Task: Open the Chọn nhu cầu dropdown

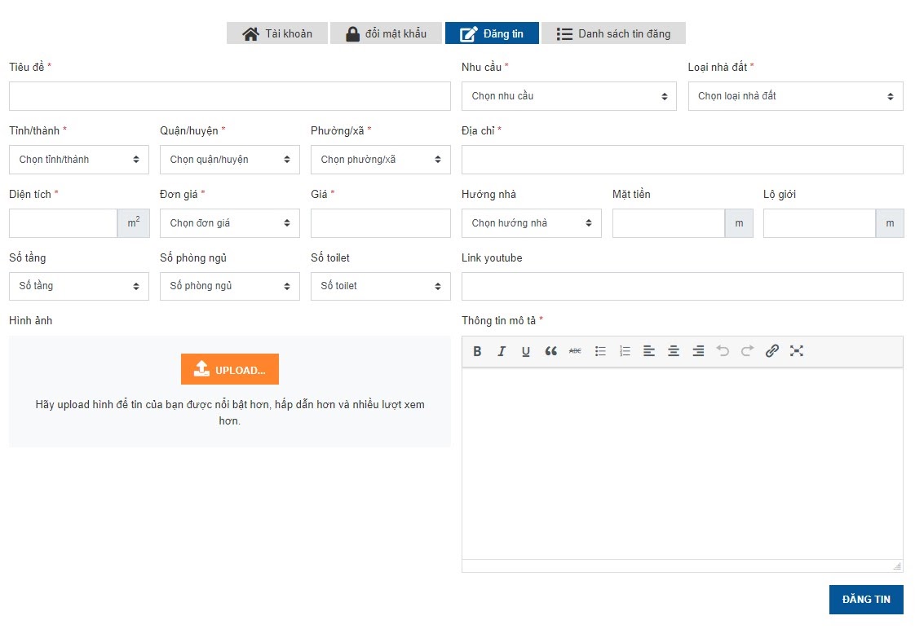Action: pos(568,96)
